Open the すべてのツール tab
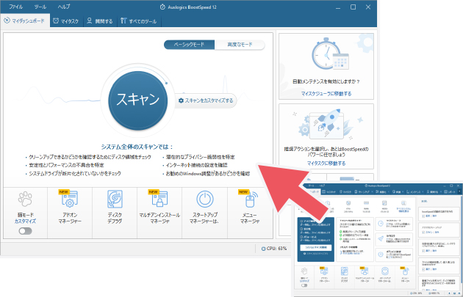 click(x=140, y=21)
